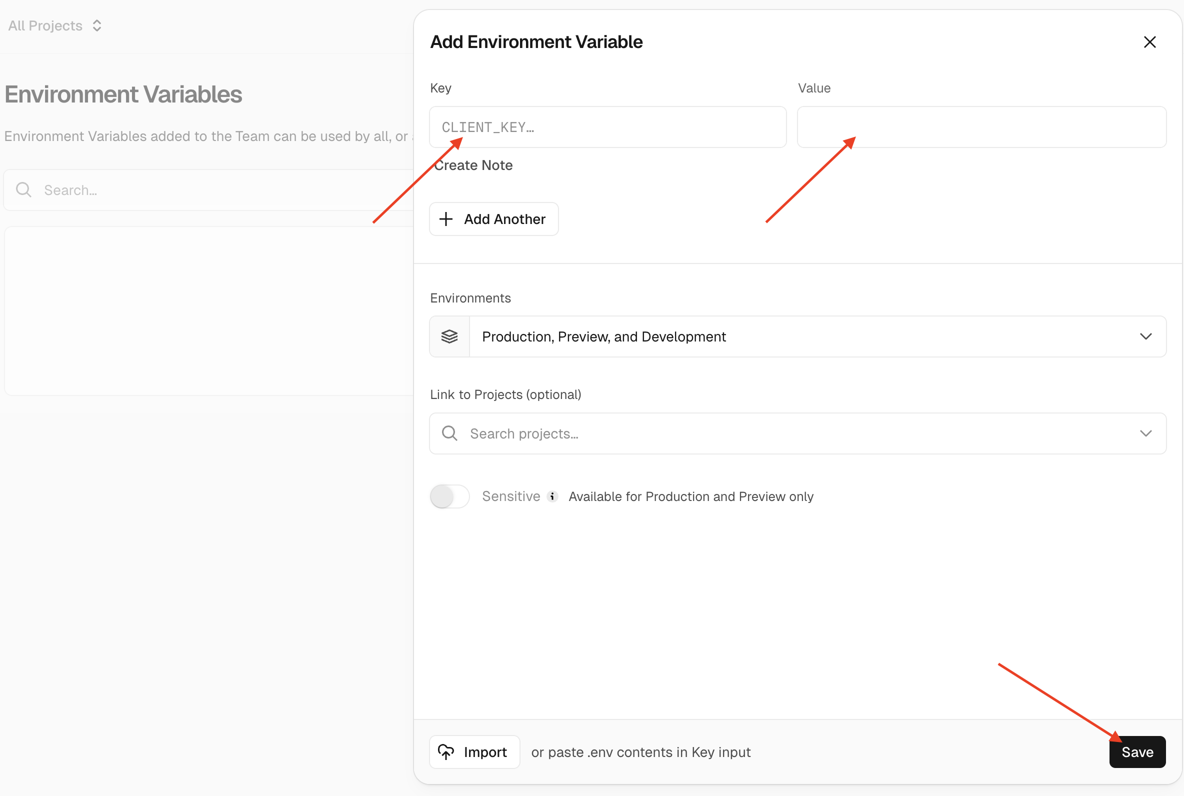Screen dimensions: 1184x796
Task: Expand the Search projects dropdown chevron
Action: (x=1145, y=433)
